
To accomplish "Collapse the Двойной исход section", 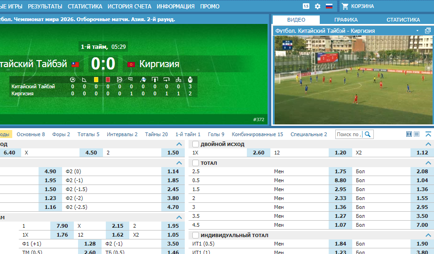I will click(428, 144).
